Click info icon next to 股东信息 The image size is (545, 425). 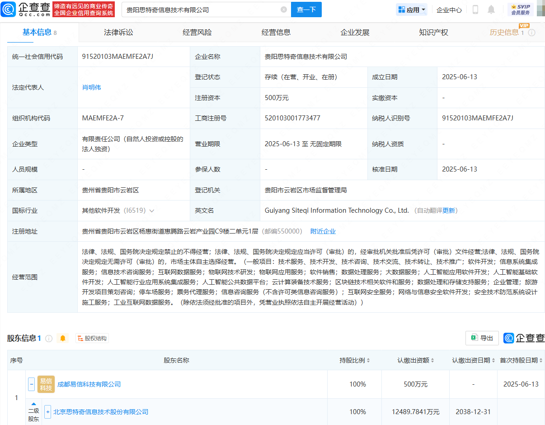(x=49, y=338)
